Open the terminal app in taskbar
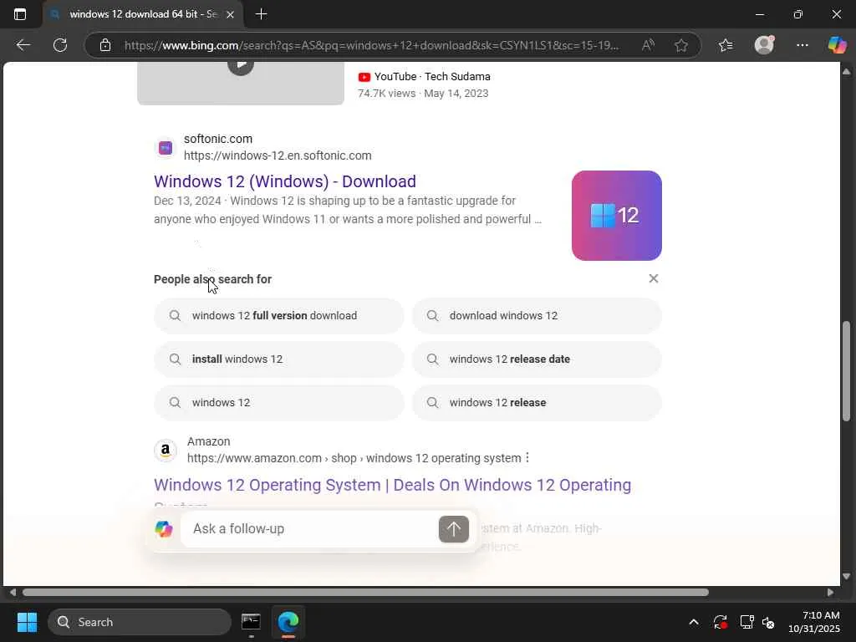Screen dimensions: 856x642 (251, 622)
